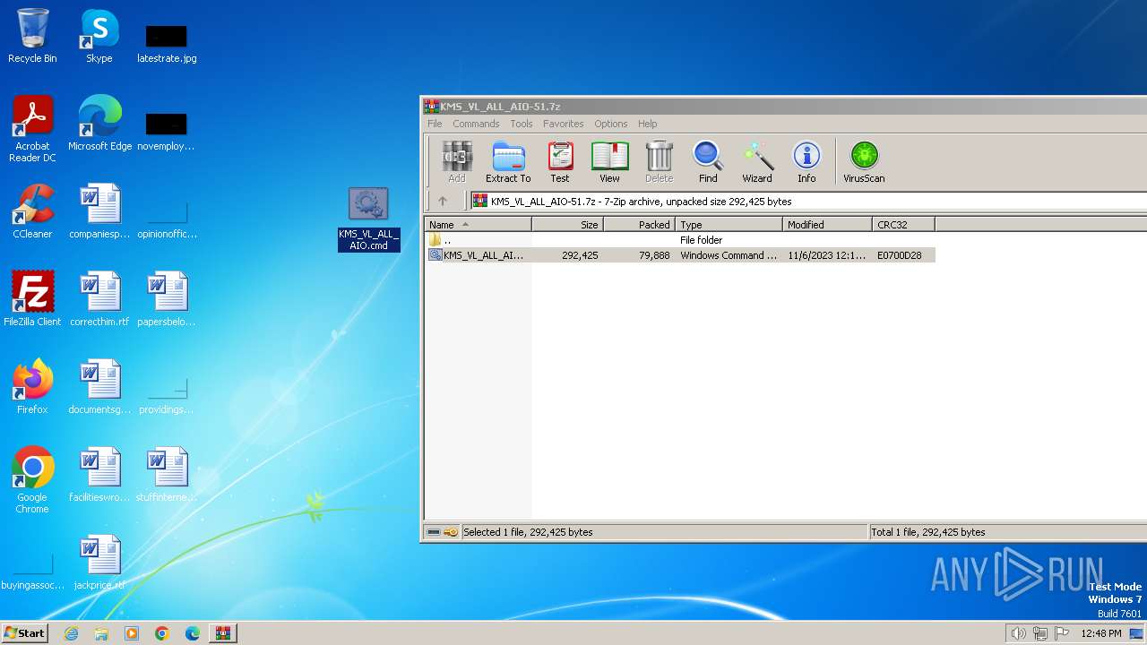Screen dimensions: 1147x645
Task: Select novemploy... desktop file
Action: click(167, 131)
